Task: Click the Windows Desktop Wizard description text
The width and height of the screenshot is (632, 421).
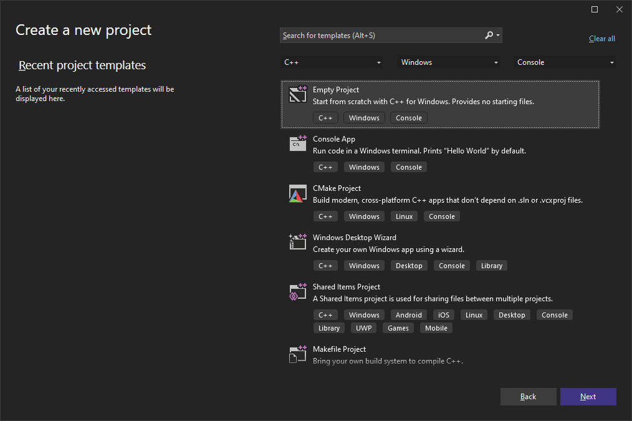Action: (x=388, y=249)
